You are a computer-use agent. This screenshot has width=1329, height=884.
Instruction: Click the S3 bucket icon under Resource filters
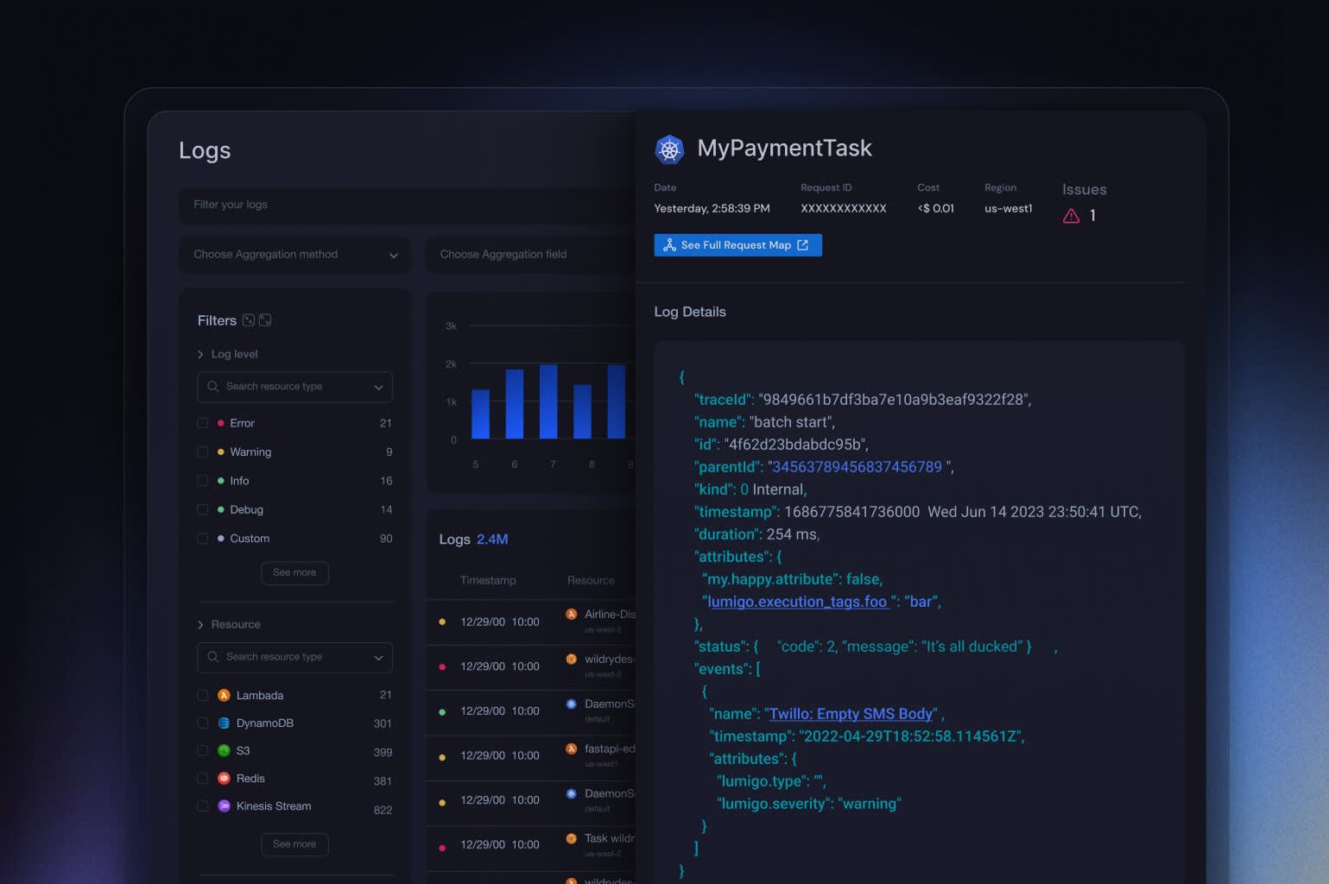(224, 750)
